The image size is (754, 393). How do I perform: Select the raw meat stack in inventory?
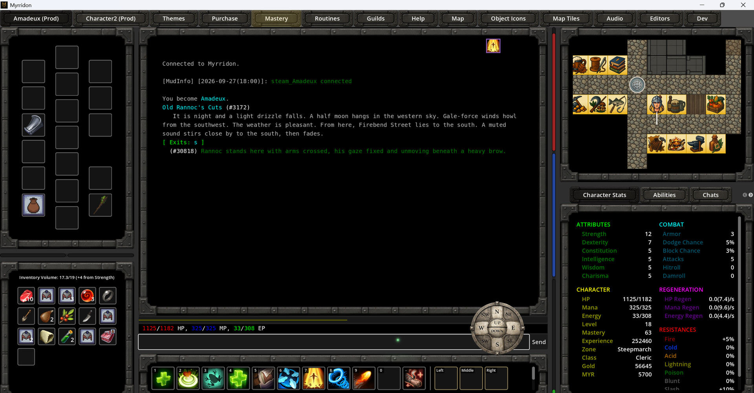[x=26, y=296]
